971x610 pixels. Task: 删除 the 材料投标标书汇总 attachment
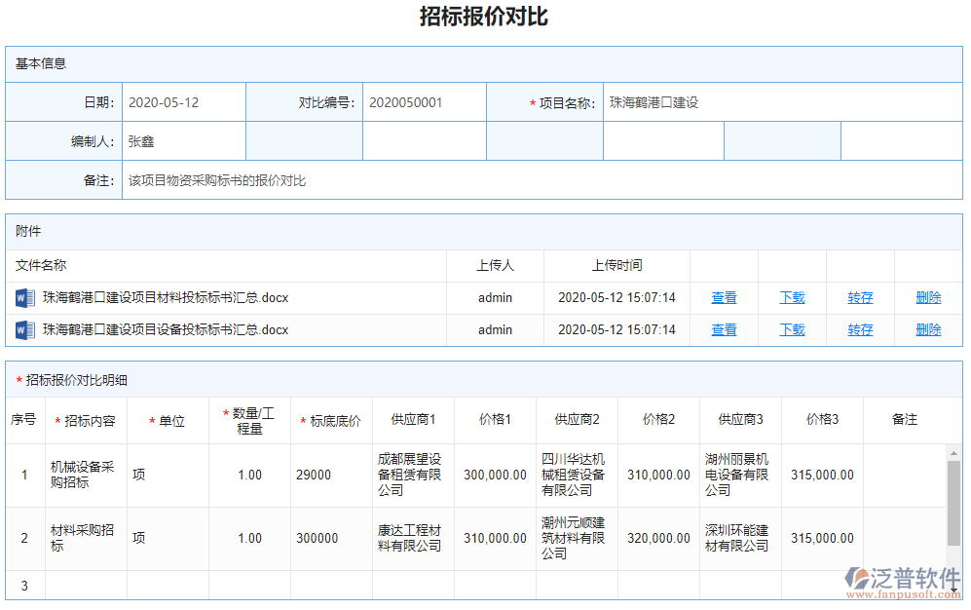coord(927,298)
